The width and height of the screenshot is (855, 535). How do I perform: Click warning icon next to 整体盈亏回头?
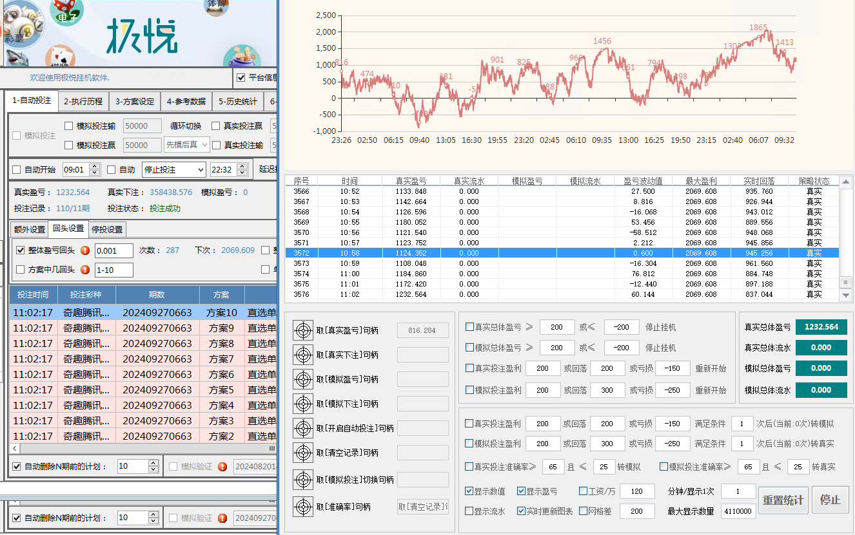[85, 250]
